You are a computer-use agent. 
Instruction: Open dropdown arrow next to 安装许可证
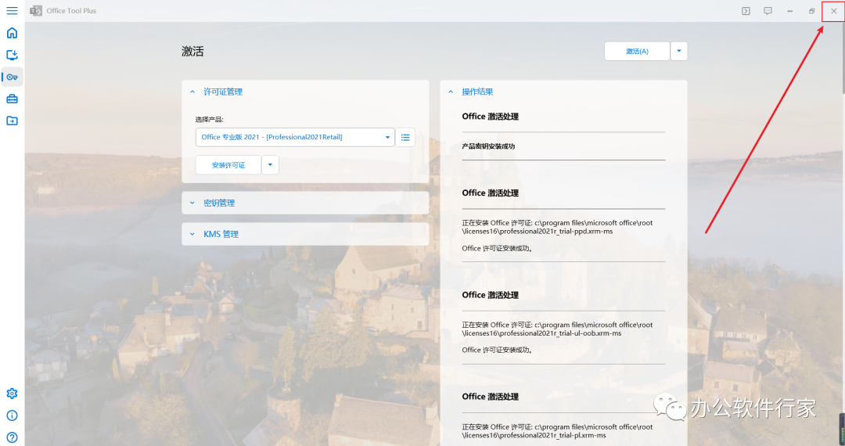click(270, 165)
